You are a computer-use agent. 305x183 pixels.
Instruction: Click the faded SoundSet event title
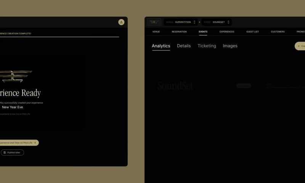point(175,86)
